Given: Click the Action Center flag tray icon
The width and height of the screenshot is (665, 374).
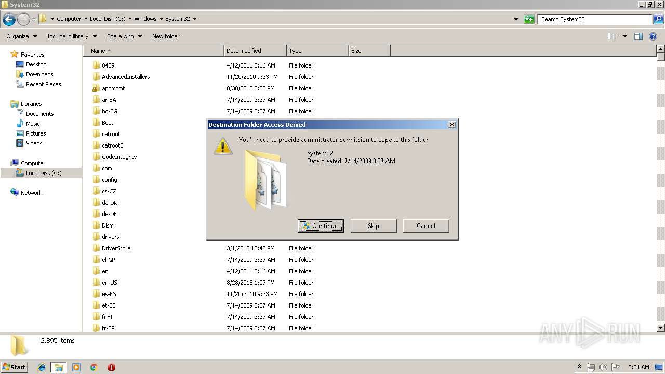Looking at the screenshot, I should [616, 367].
